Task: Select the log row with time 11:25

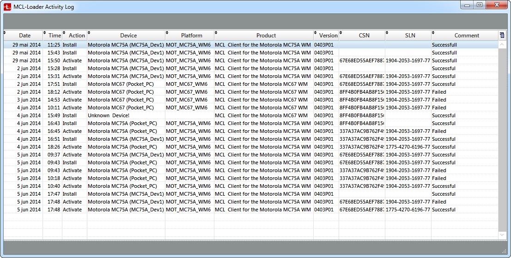Action: pos(251,45)
